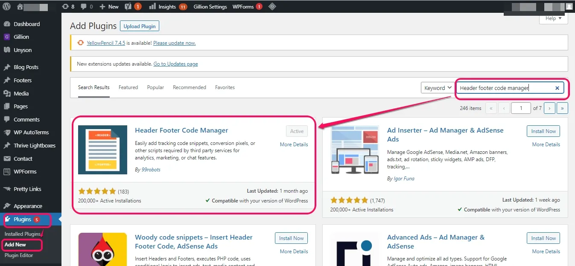This screenshot has height=266, width=575.
Task: Switch to the Favorites tab
Action: pos(225,87)
